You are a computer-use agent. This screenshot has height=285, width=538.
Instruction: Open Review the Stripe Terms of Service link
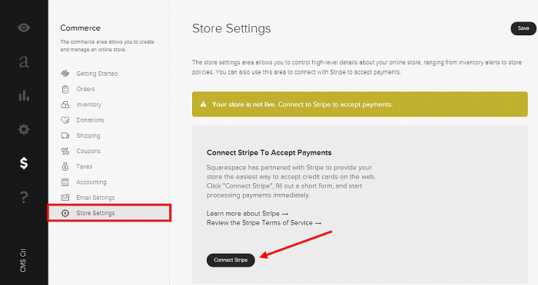coord(264,223)
